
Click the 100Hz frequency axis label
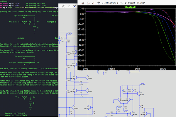click(x=111, y=69)
